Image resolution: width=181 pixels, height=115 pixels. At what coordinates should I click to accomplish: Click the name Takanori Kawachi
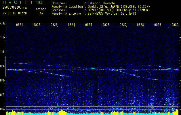click(102, 3)
